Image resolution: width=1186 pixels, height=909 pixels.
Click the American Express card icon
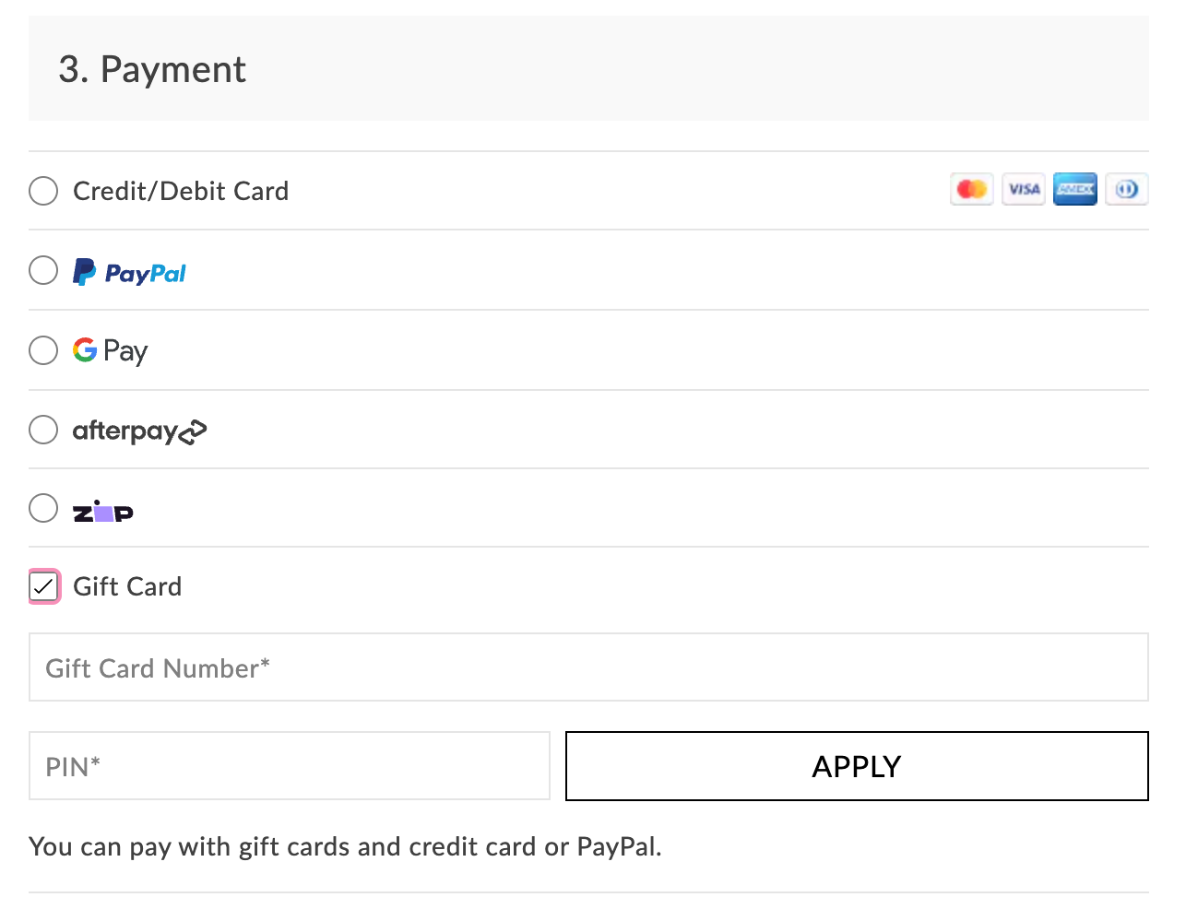1075,189
